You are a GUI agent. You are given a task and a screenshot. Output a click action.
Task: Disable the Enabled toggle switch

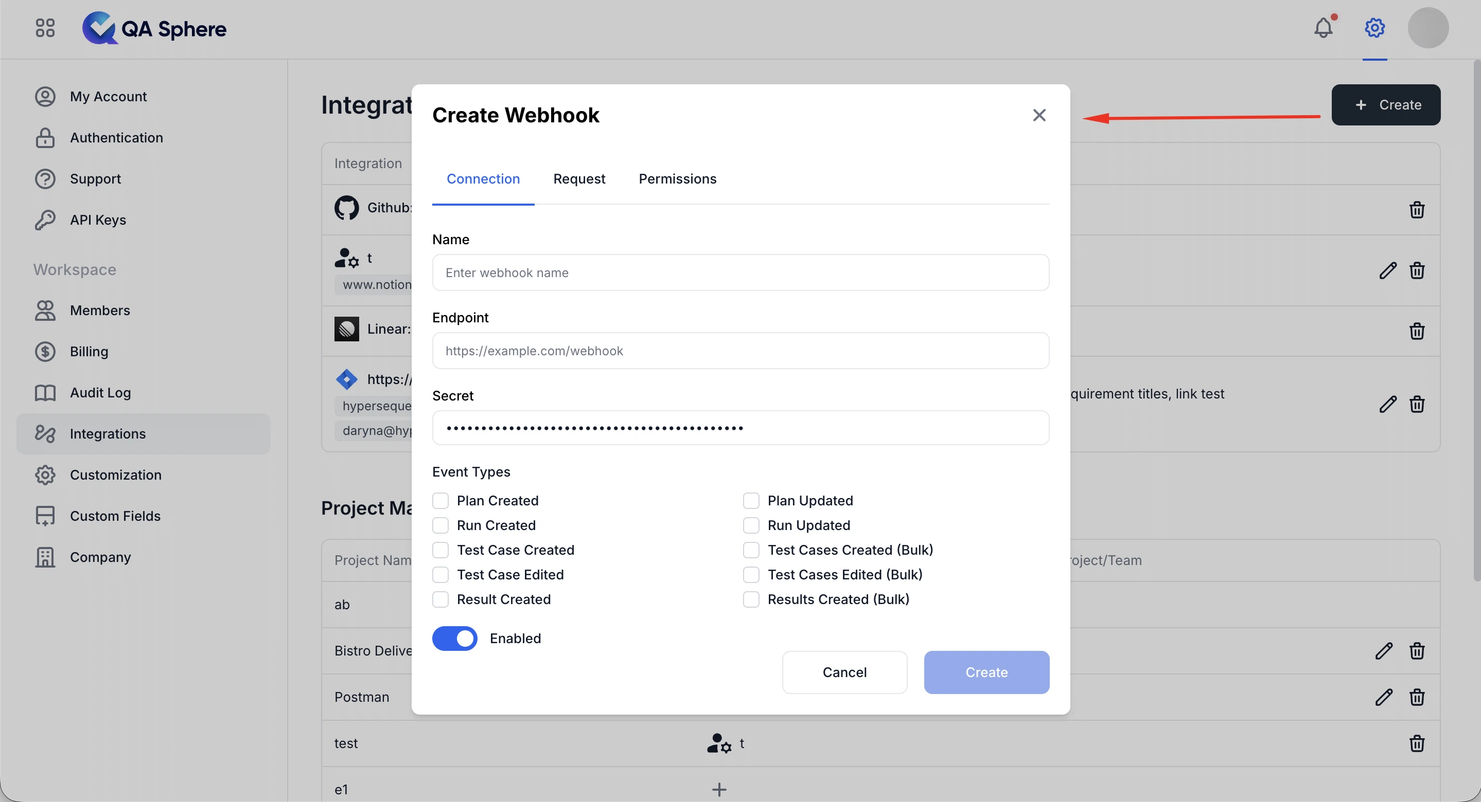[x=454, y=639]
